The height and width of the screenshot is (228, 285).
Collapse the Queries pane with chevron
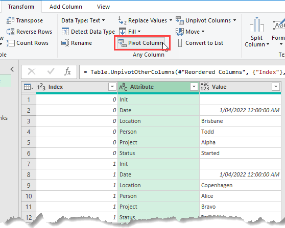point(12,69)
